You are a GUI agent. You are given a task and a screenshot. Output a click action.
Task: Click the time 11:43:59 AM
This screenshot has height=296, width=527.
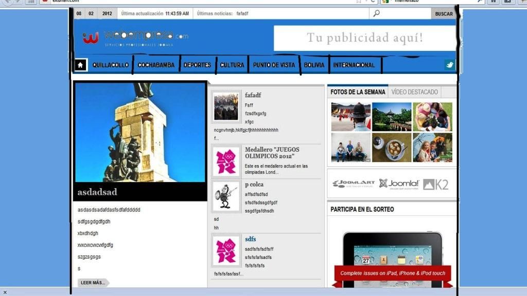pyautogui.click(x=177, y=14)
